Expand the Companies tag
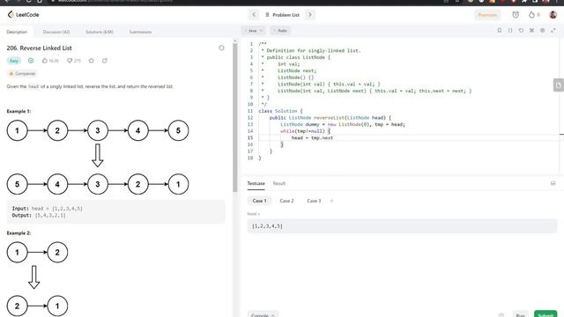The height and width of the screenshot is (317, 564). 22,74
